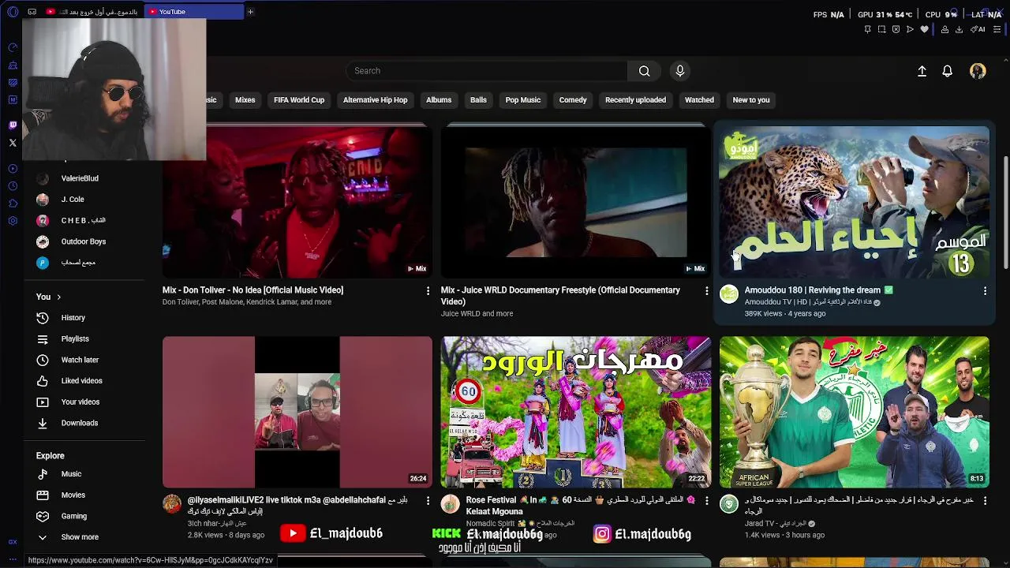Image resolution: width=1010 pixels, height=568 pixels.
Task: Open browser downloads arrow icon
Action: 959,29
